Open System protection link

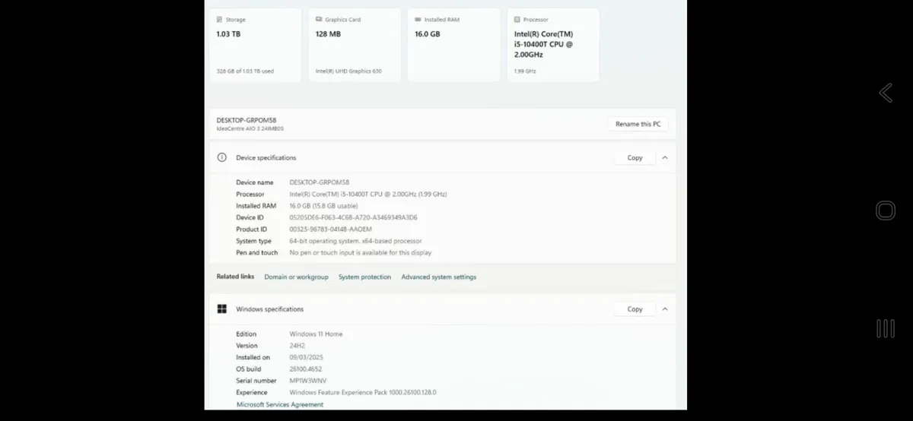pos(364,277)
